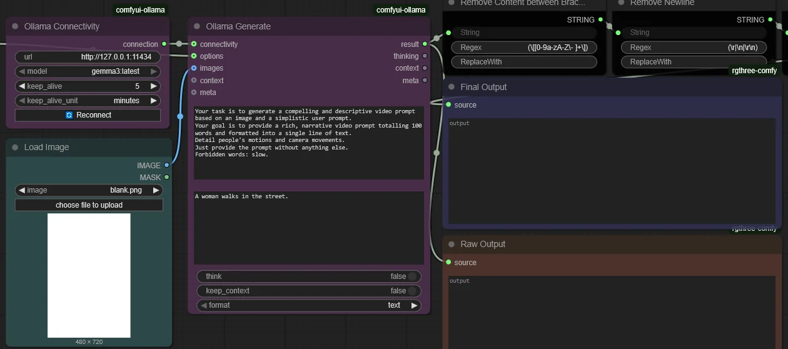Switch format to previous option with left arrow
The image size is (788, 349).
[203, 305]
